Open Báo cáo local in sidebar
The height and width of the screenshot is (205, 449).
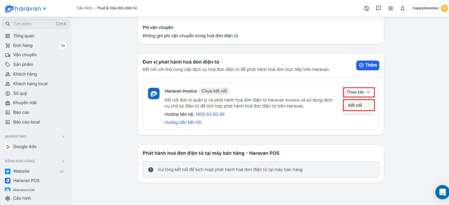27,122
